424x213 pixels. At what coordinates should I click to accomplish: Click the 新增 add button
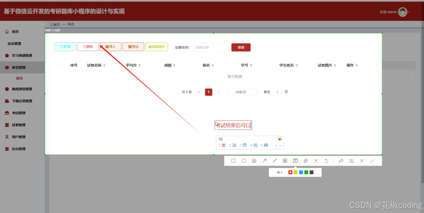click(x=65, y=47)
